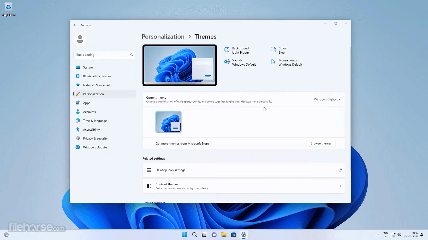The width and height of the screenshot is (428, 240).
Task: Open the System settings category
Action: [x=88, y=67]
